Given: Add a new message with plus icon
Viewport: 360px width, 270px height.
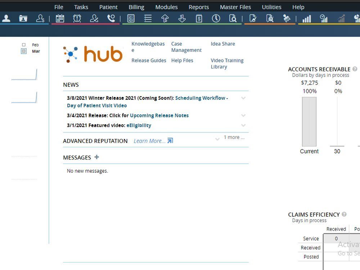Looking at the screenshot, I should (96, 157).
